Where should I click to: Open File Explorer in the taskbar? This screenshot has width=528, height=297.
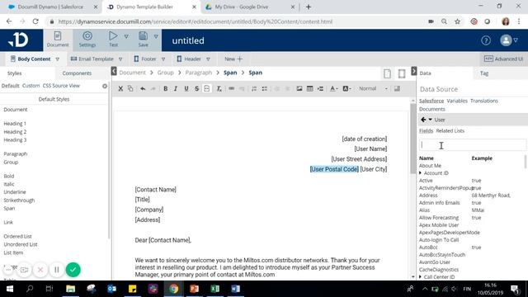click(x=70, y=289)
